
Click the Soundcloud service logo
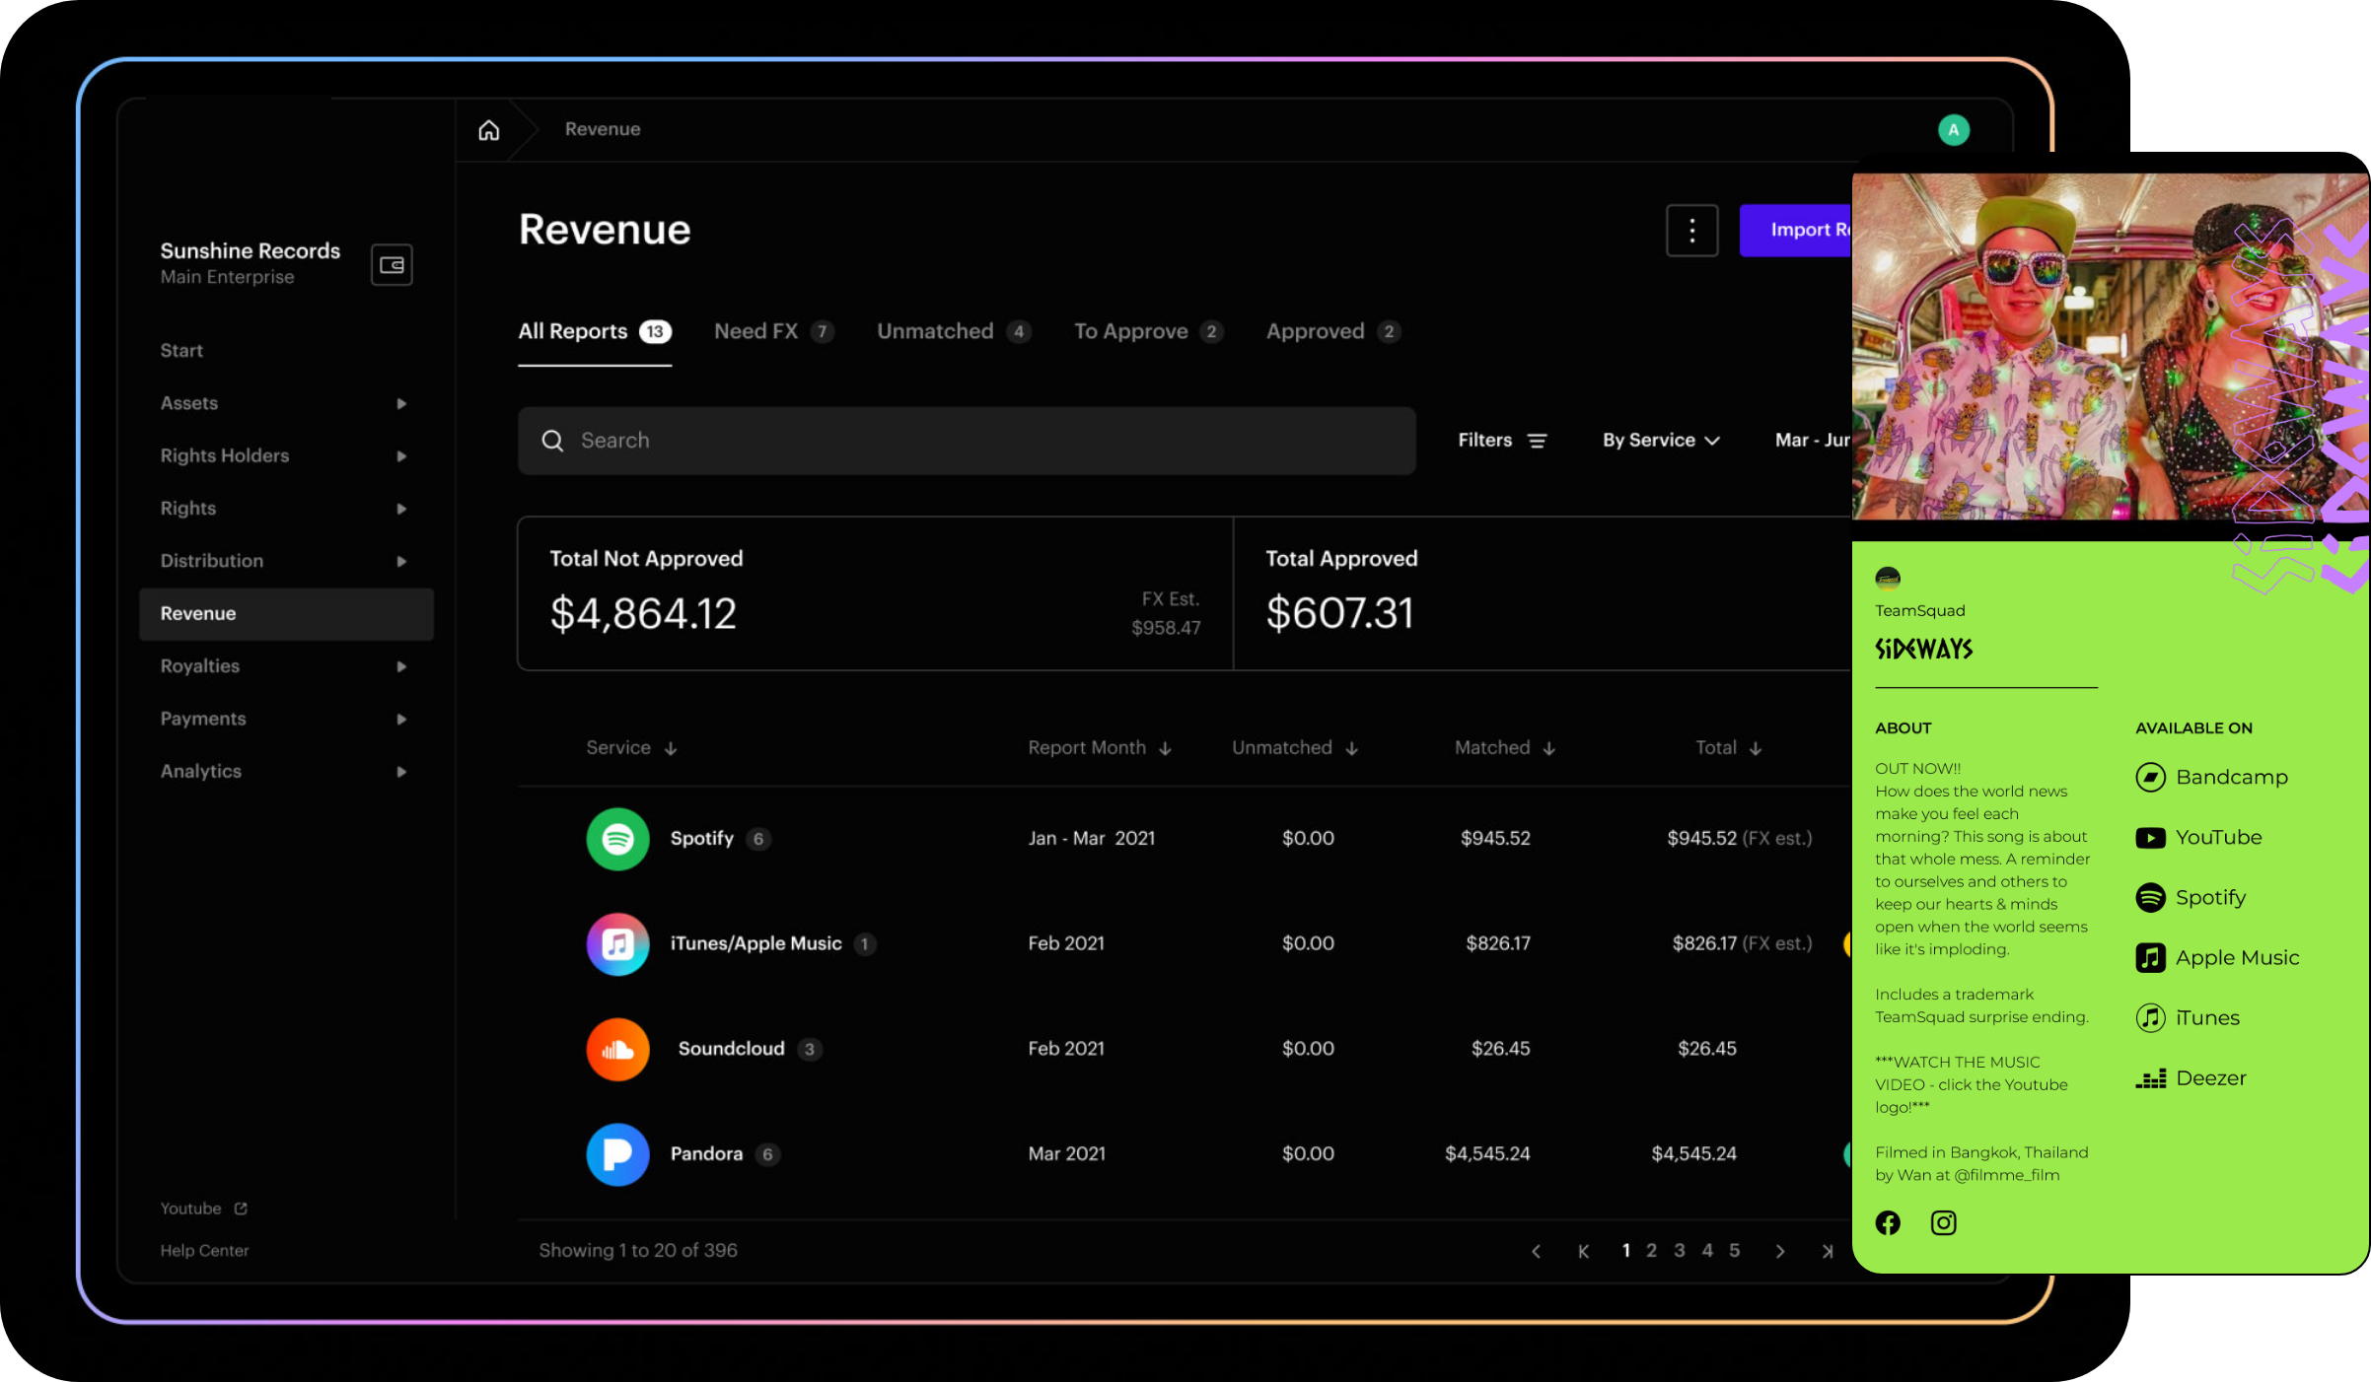coord(617,1049)
